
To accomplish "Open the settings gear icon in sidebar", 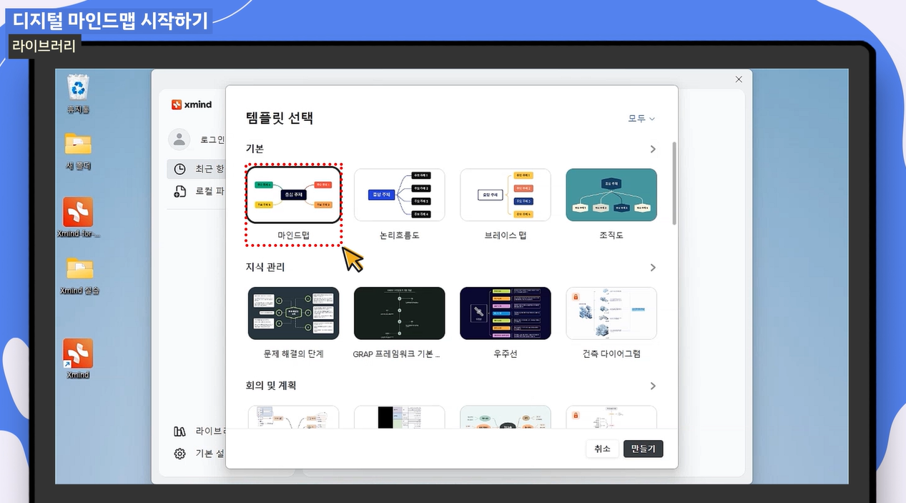I will click(180, 454).
